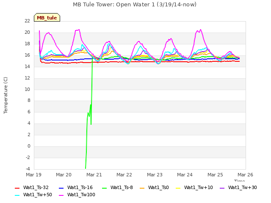Screen dimensions: 271x203
Task: Select the Wat1_Tw+10 legend label
Action: pos(199,188)
